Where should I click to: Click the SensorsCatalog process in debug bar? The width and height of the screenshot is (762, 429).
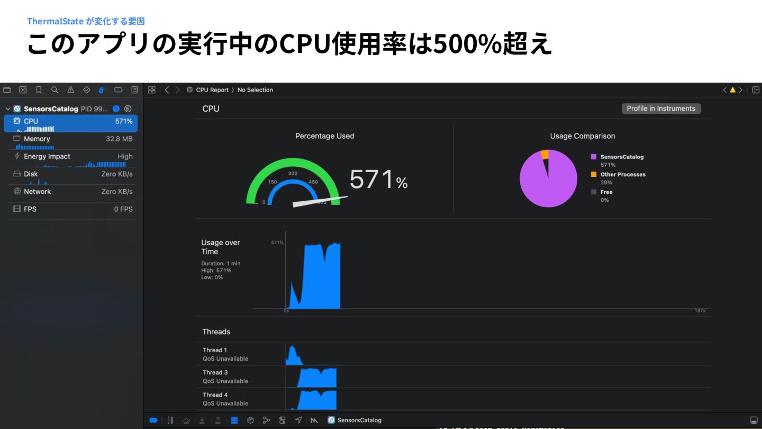[354, 420]
